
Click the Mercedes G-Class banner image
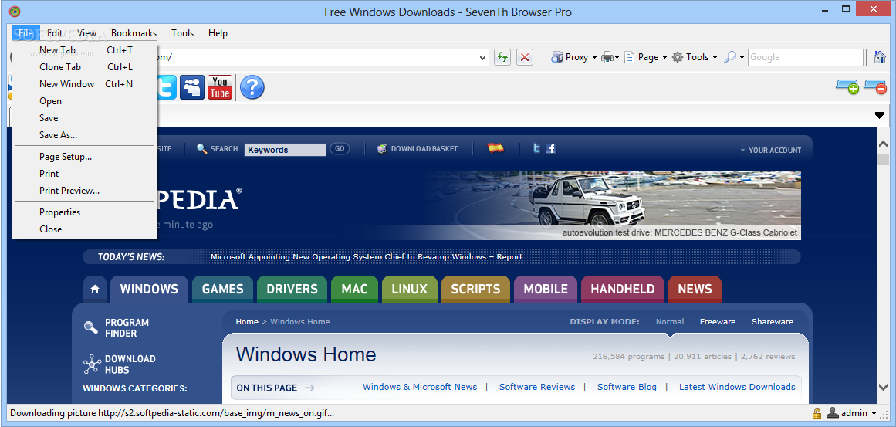pos(611,205)
